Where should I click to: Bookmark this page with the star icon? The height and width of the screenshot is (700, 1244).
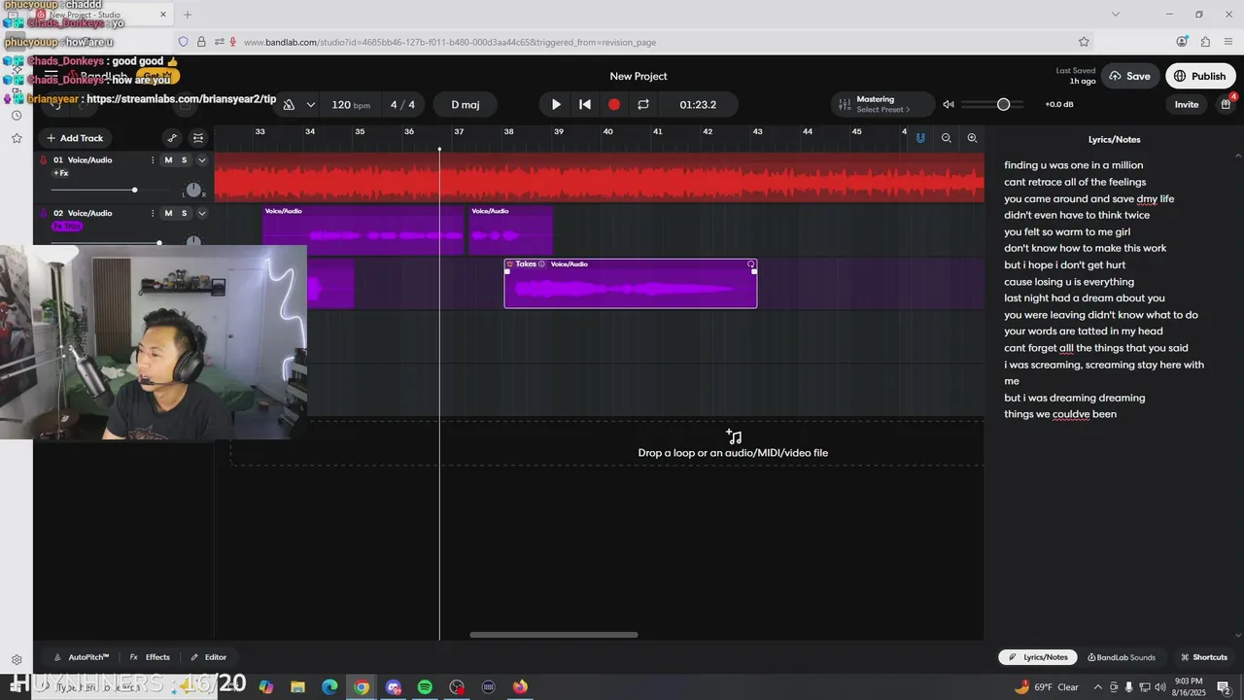coord(1084,42)
